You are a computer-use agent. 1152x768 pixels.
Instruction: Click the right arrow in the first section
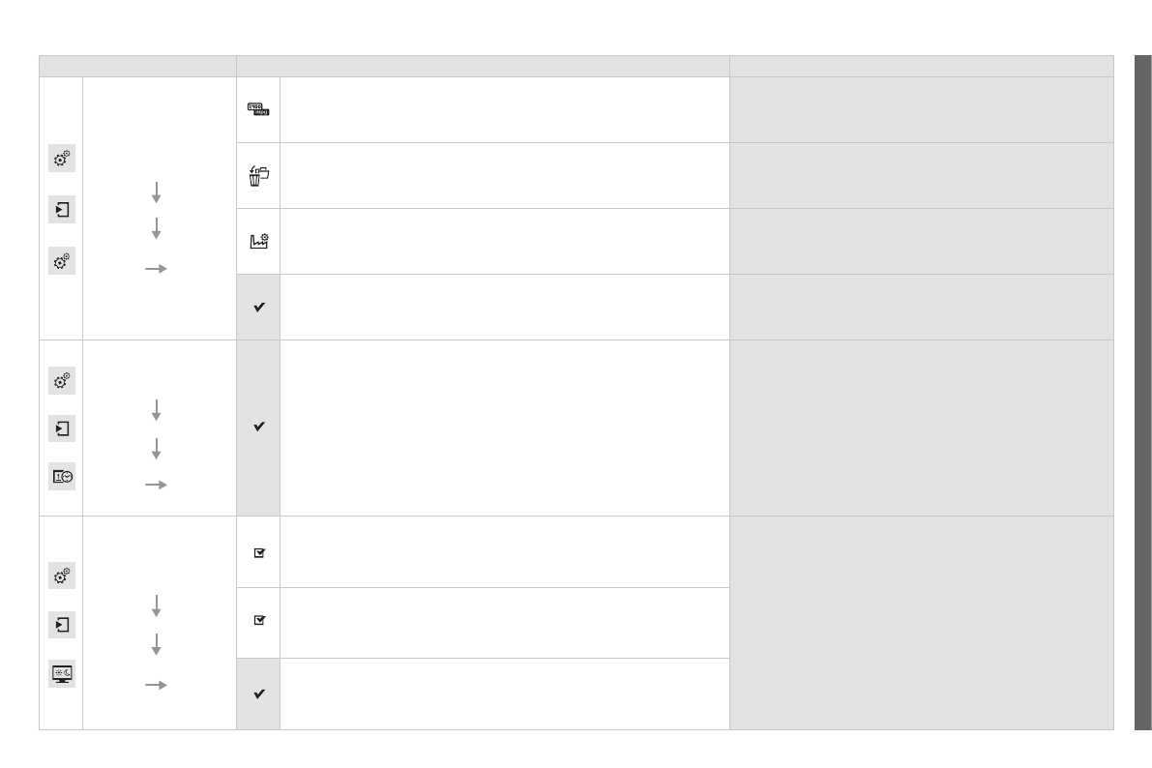point(156,269)
